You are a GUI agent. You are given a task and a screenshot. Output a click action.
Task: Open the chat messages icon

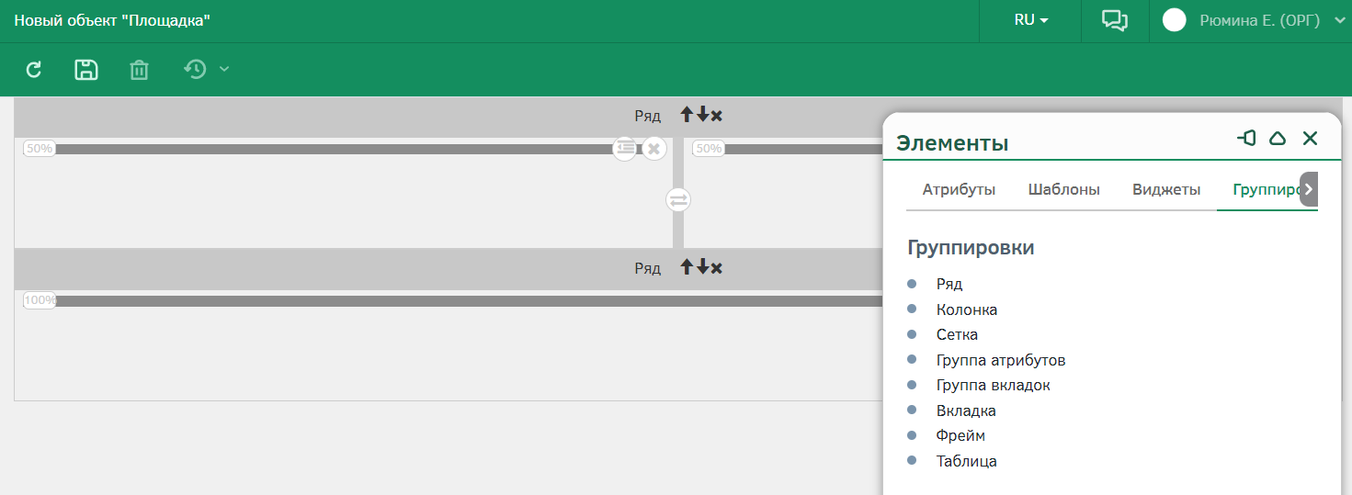pos(1115,21)
